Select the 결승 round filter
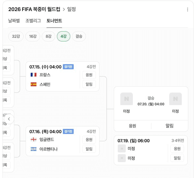 coord(79,36)
